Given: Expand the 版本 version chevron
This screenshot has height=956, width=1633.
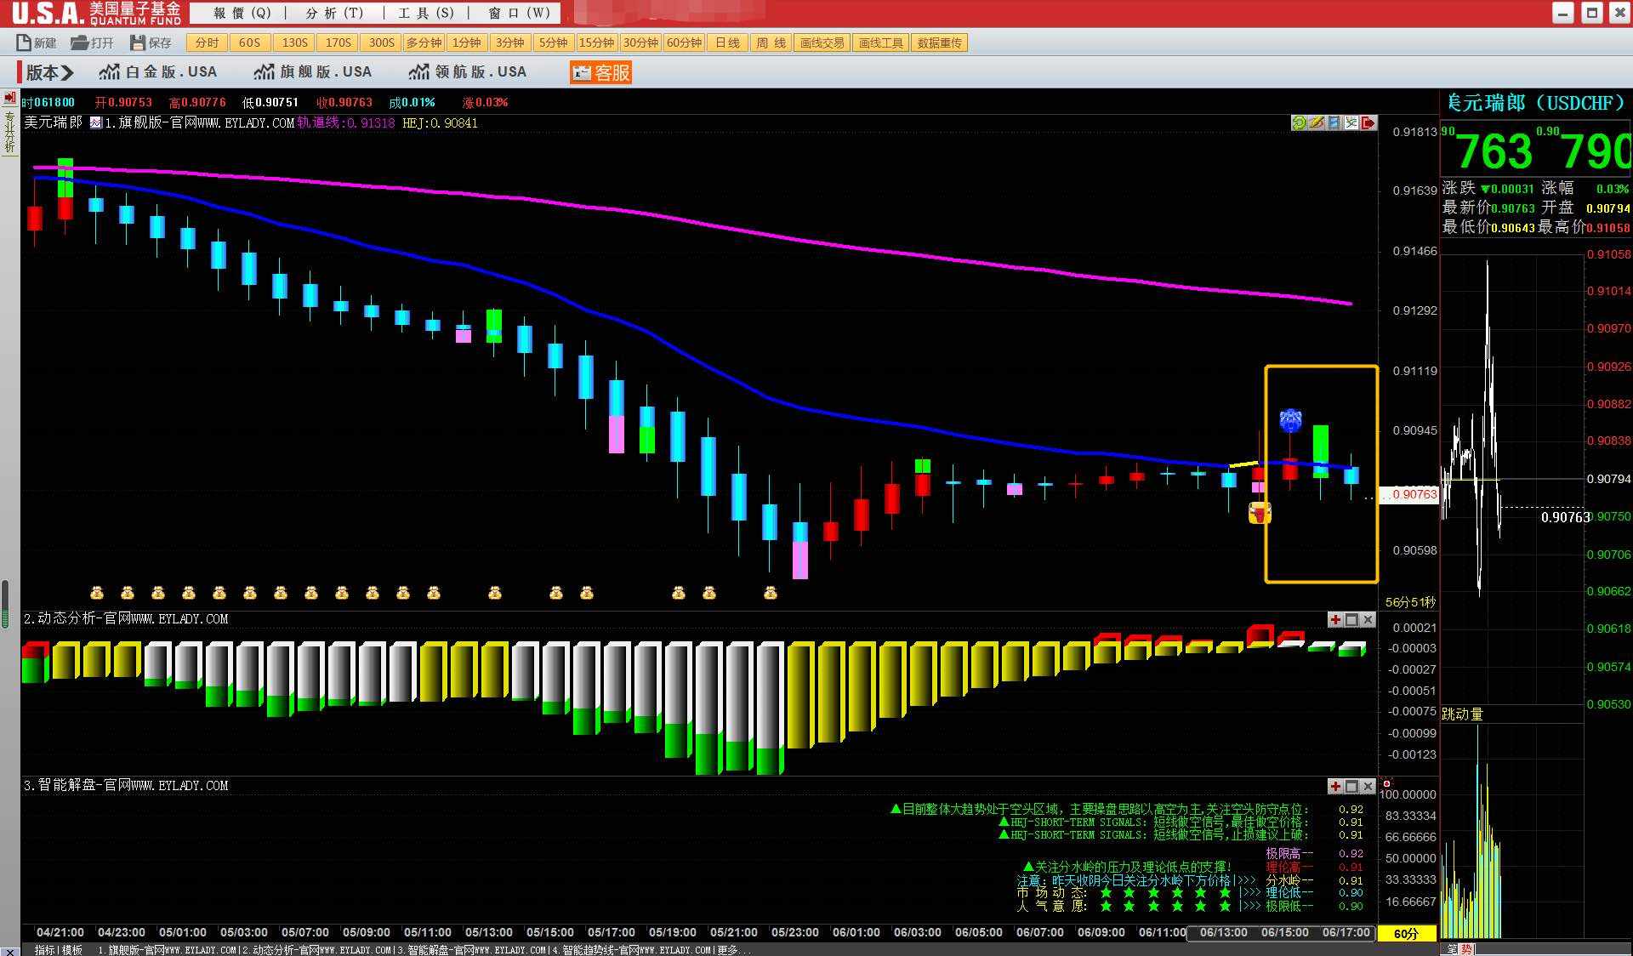Looking at the screenshot, I should coord(68,72).
